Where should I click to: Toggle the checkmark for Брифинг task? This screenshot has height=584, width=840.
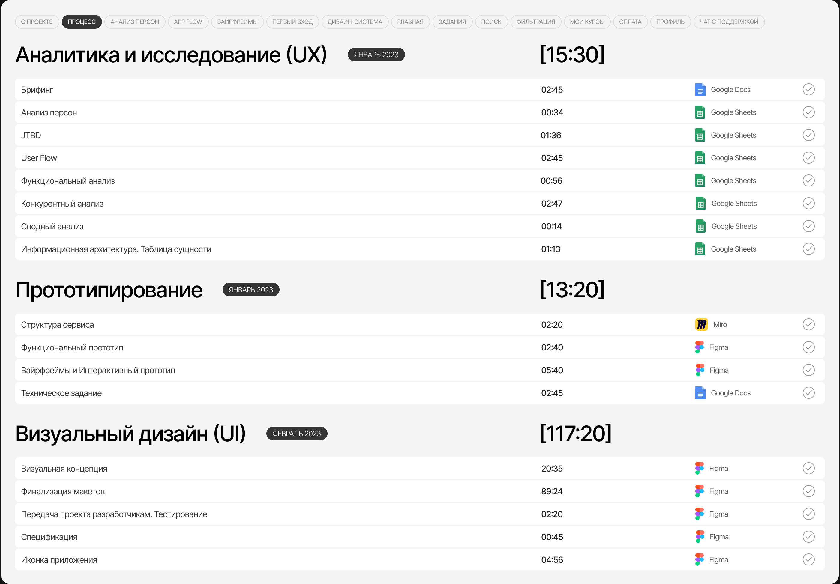click(808, 90)
